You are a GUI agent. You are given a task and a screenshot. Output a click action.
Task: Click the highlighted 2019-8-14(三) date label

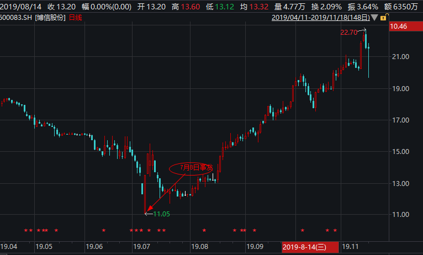pos(310,246)
